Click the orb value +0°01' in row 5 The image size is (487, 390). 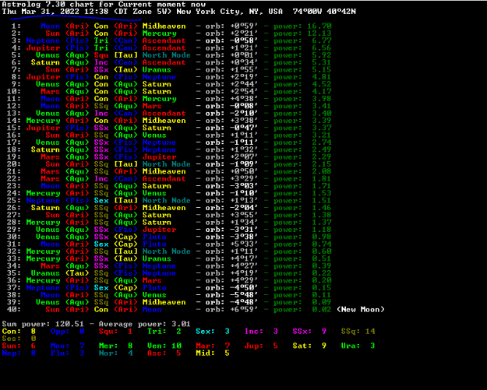coord(244,55)
